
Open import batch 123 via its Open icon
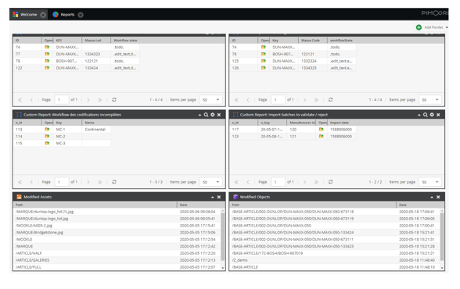(x=322, y=137)
